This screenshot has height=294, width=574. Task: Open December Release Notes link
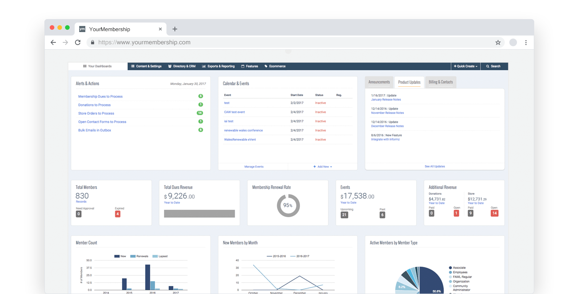pyautogui.click(x=387, y=126)
